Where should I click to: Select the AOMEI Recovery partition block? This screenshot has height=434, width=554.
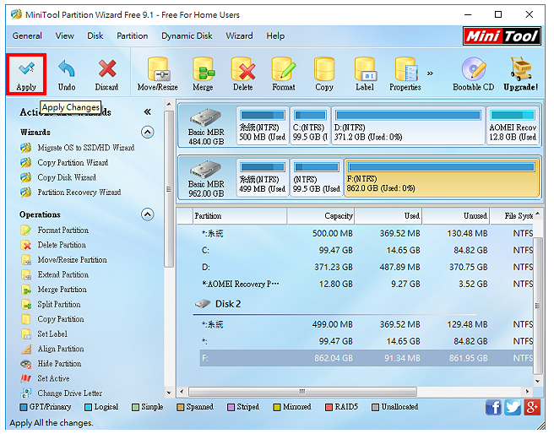[x=513, y=126]
